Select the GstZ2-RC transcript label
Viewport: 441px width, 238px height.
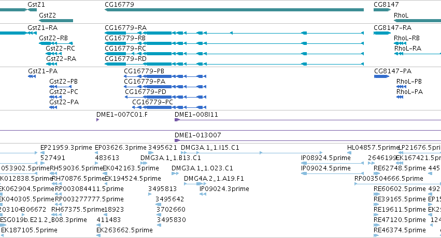61,49
